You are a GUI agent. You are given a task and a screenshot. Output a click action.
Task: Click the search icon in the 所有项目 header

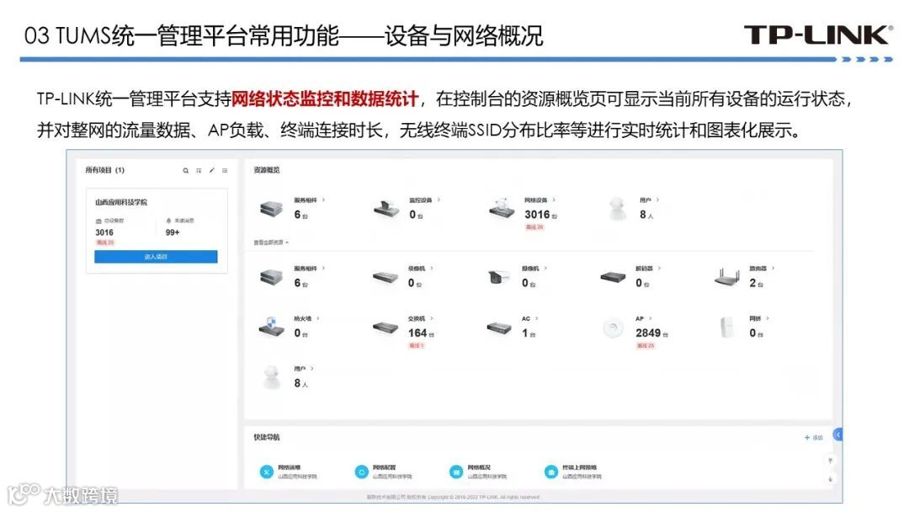tap(185, 170)
